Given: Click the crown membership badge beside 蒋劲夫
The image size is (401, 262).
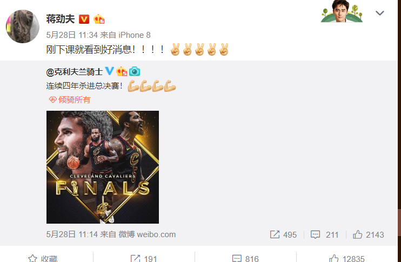Looking at the screenshot, I should pos(99,19).
